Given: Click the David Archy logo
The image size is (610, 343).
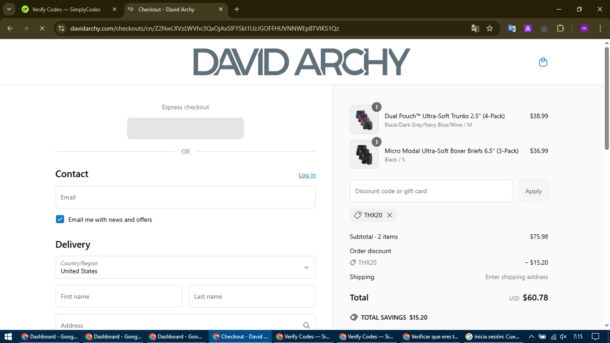Looking at the screenshot, I should [301, 62].
